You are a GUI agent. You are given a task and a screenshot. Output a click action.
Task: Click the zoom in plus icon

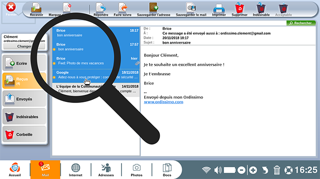[253, 170]
